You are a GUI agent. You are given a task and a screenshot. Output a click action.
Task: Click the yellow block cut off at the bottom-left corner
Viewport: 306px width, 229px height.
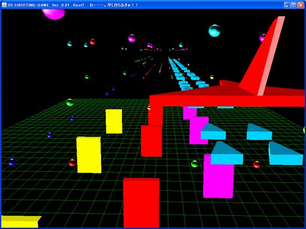(x=20, y=222)
